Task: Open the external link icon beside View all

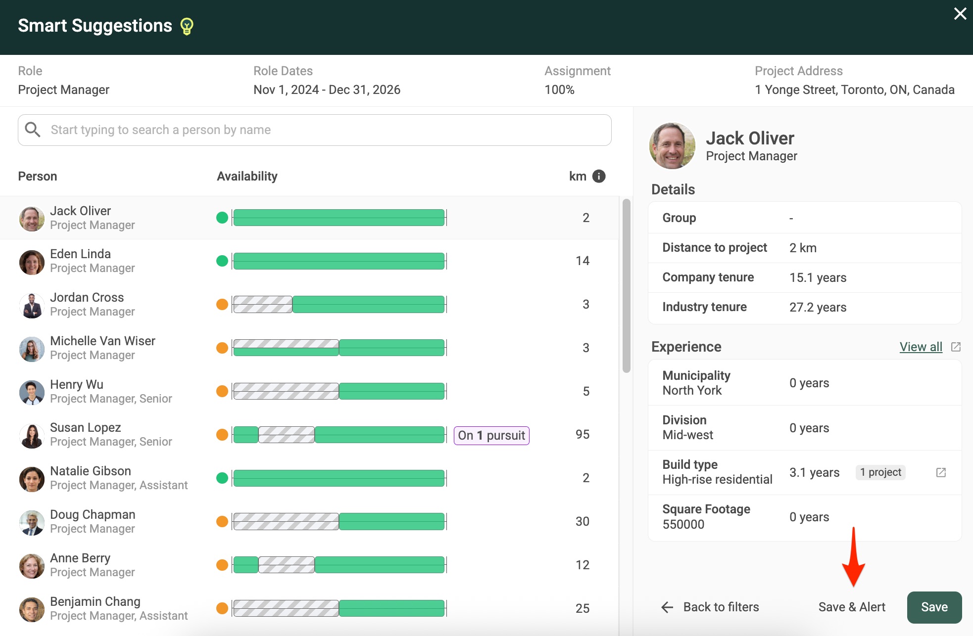Action: [956, 347]
